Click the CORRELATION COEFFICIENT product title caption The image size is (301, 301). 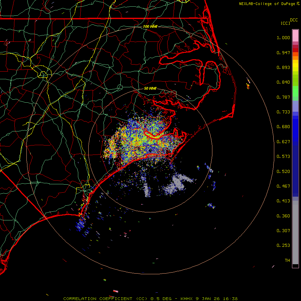coord(150,299)
